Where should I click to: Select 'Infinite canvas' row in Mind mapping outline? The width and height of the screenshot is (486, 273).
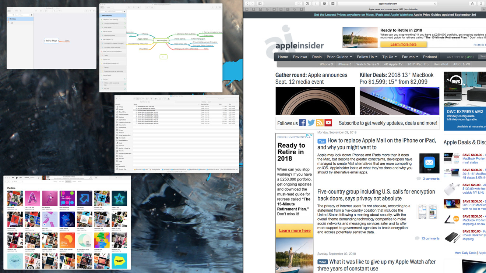[x=113, y=32]
